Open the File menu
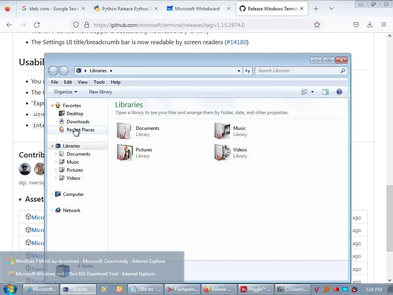The height and width of the screenshot is (295, 393). pos(54,82)
